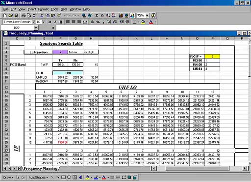Screen dimensions: 251x182
Task: Click the Chart Wizard icon
Action: [121, 16]
